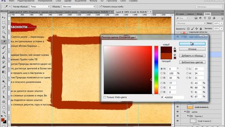This screenshot has height=127, width=225.
Task: Open the layer opacity dropdown arrow
Action: point(222,23)
